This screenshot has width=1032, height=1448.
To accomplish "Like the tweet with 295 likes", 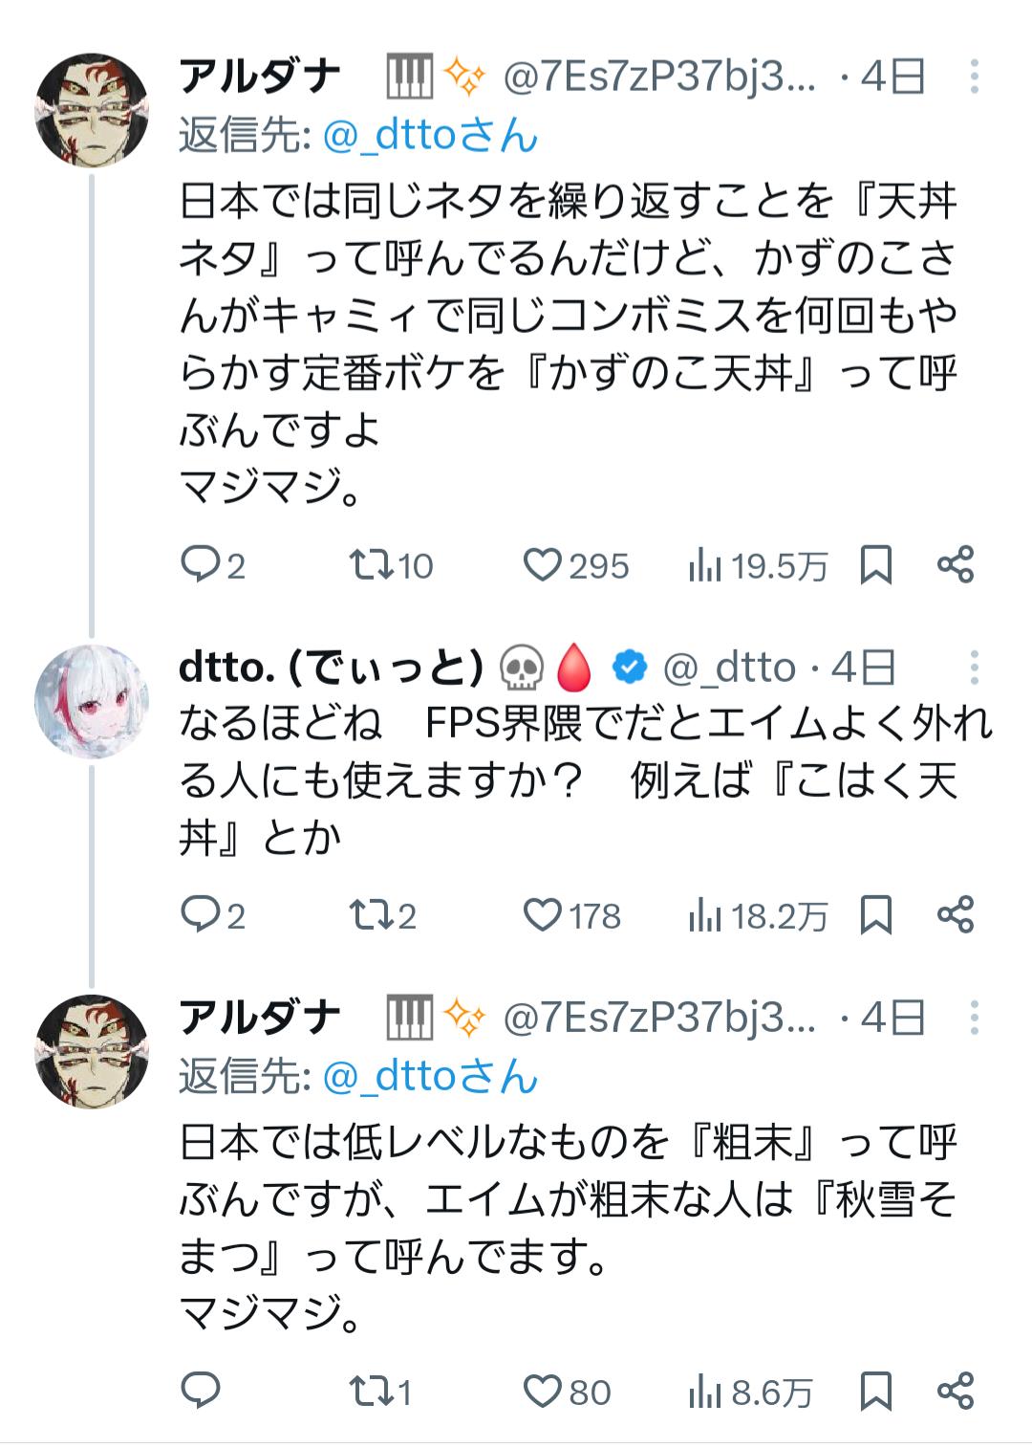I will [x=543, y=565].
